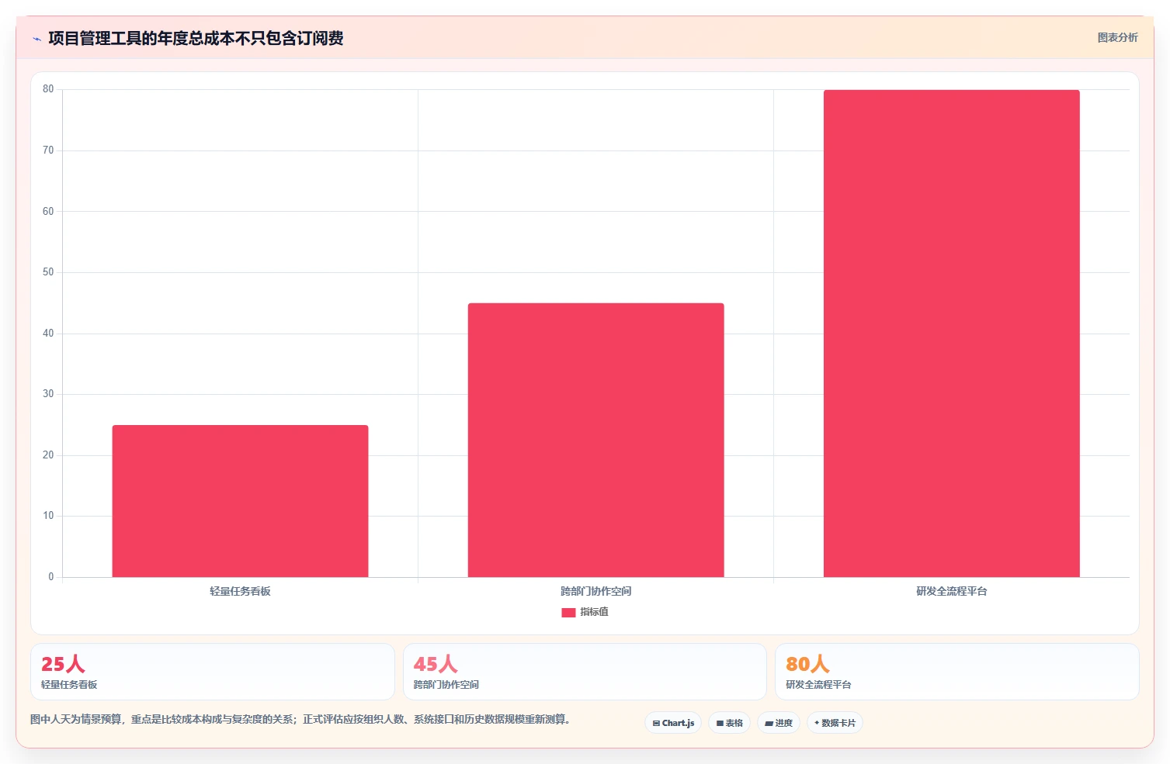This screenshot has height=764, width=1170.
Task: Click the footnote starting with 图中人天为情景预算
Action: click(301, 719)
